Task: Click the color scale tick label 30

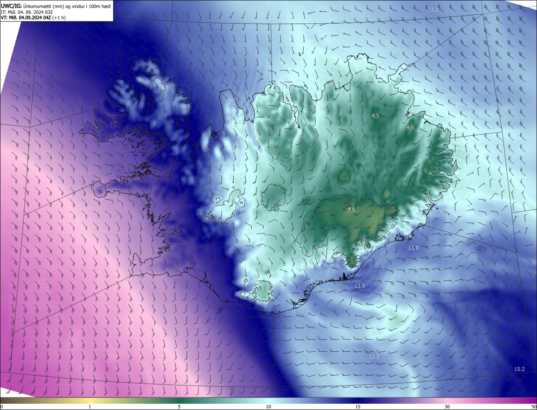Action: point(447,407)
